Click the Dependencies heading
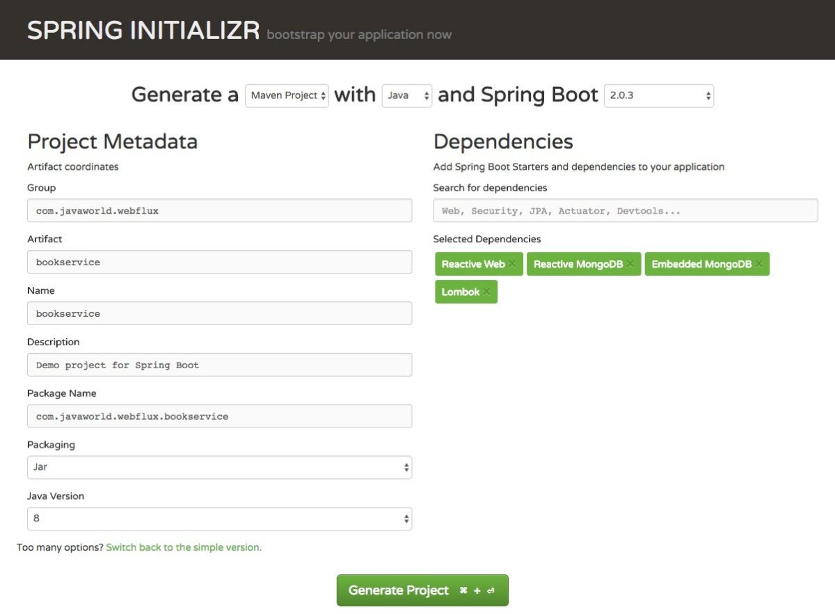The width and height of the screenshot is (835, 614). (503, 141)
